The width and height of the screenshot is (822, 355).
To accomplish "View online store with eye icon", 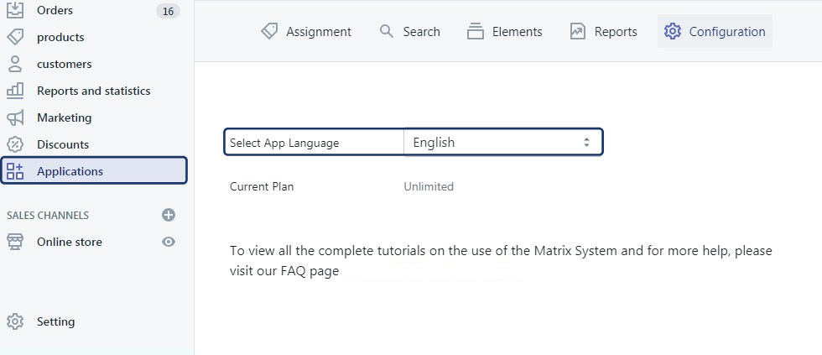I will point(169,242).
